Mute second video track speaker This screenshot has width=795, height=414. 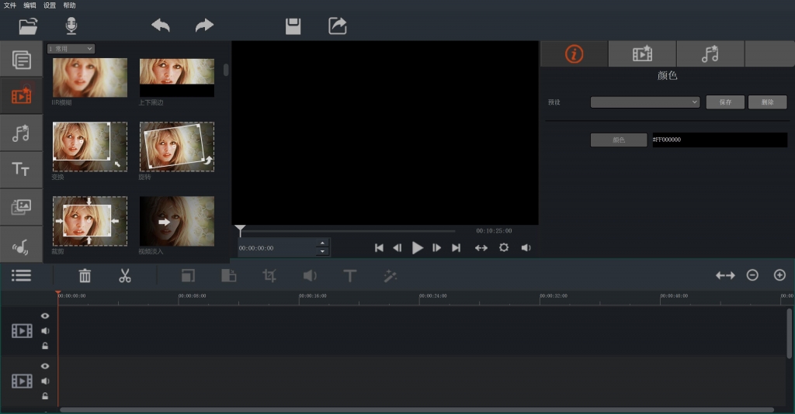(45, 381)
